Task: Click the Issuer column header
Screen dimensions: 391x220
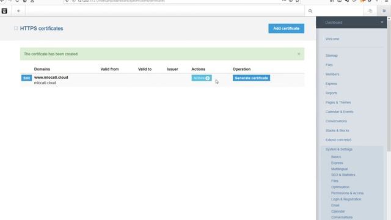Action: pyautogui.click(x=172, y=69)
